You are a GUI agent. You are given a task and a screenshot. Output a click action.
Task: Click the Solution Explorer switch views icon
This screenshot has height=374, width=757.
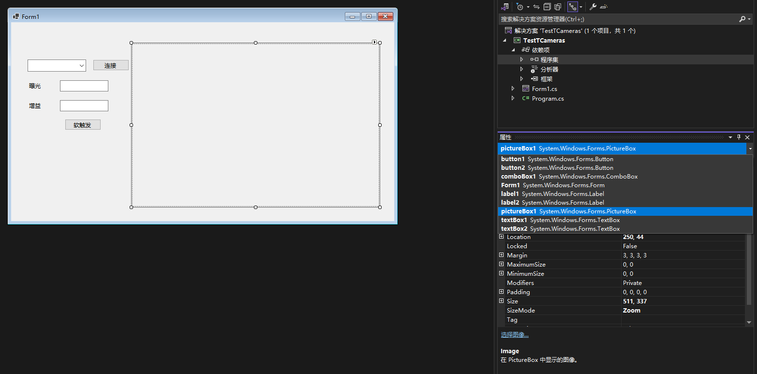505,7
